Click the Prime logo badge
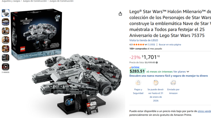Image resolution: width=211 pixels, height=118 pixels. click(x=134, y=67)
